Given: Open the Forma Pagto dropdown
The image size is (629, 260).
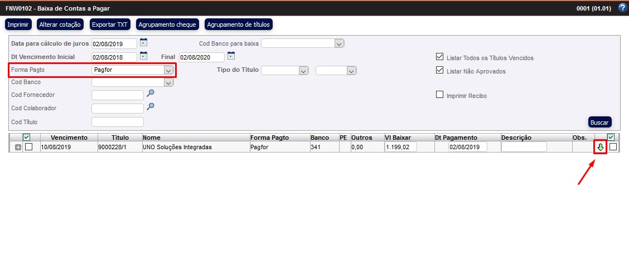Looking at the screenshot, I should 168,71.
